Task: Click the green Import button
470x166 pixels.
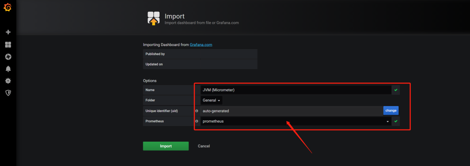Action: tap(166, 146)
